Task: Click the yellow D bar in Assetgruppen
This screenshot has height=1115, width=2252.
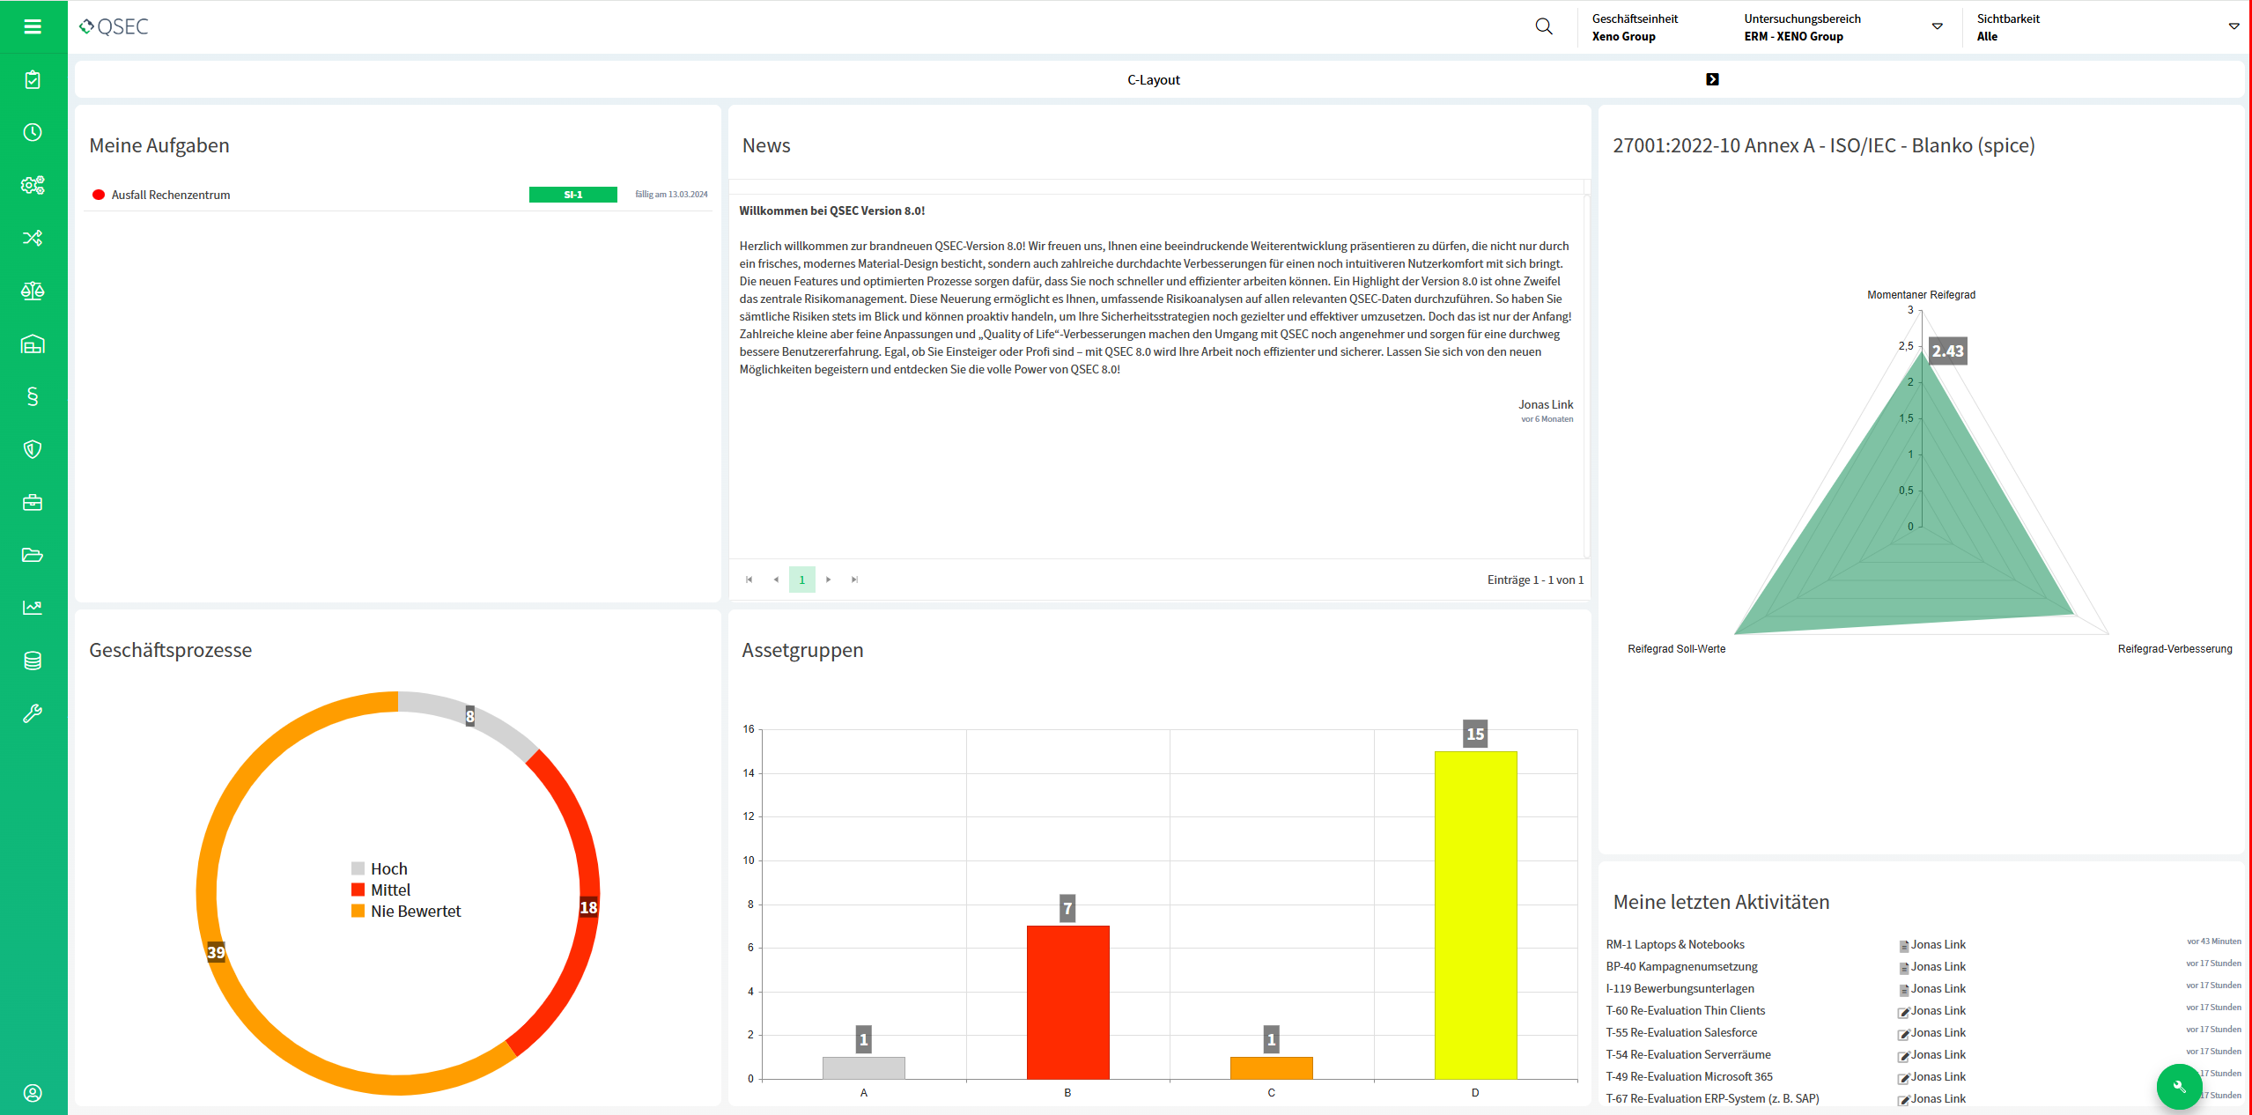Action: coord(1475,914)
